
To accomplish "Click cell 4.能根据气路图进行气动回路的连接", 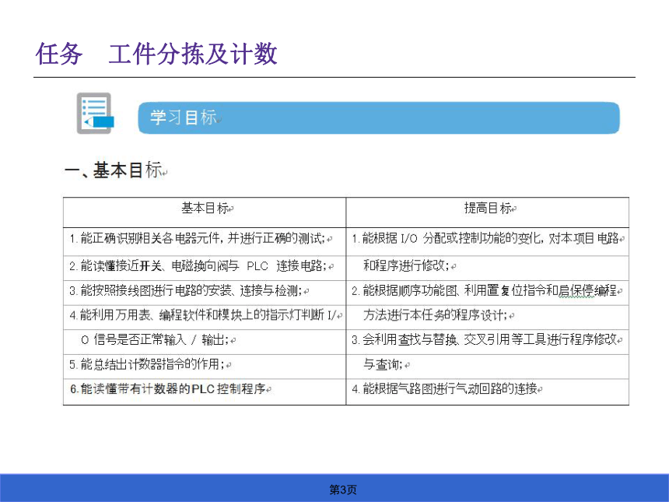I will (487, 391).
